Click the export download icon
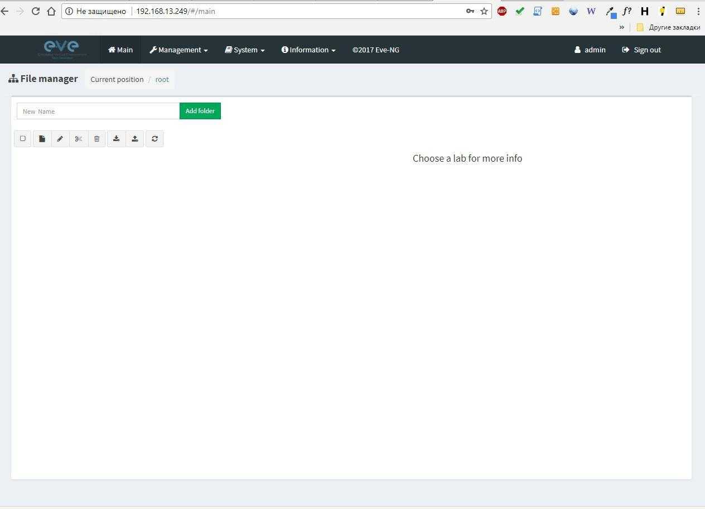The height and width of the screenshot is (509, 705). [116, 139]
